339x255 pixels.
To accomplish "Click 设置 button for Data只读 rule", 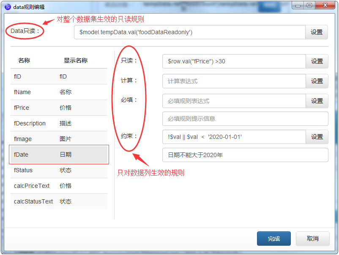I will pyautogui.click(x=317, y=32).
